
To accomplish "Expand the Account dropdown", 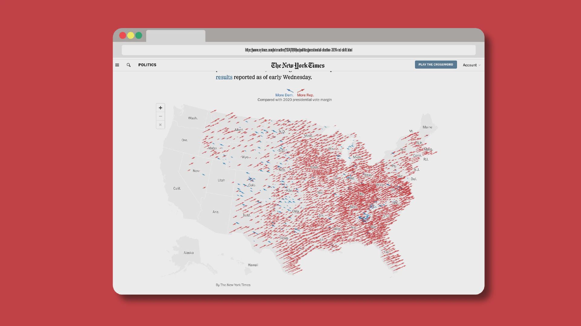I will (471, 65).
